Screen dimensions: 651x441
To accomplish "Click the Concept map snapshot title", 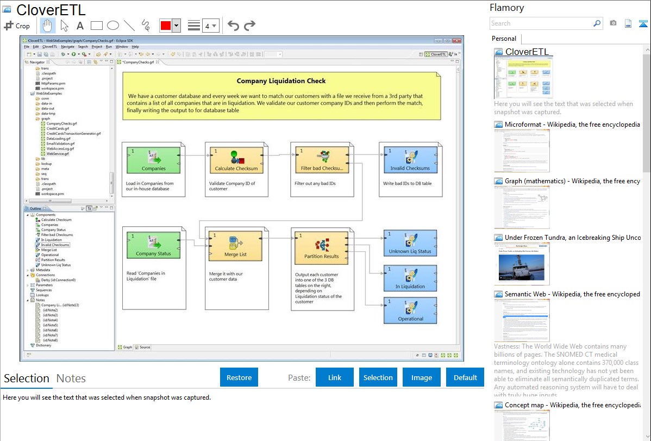I will point(573,405).
